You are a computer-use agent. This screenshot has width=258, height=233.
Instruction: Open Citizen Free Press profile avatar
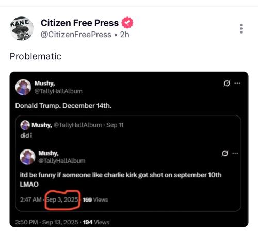tap(22, 28)
